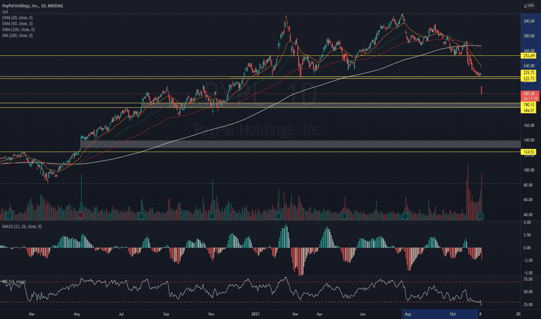The height and width of the screenshot is (319, 541).
Task: Click the Vol indicator legend
Action: [x=5, y=12]
